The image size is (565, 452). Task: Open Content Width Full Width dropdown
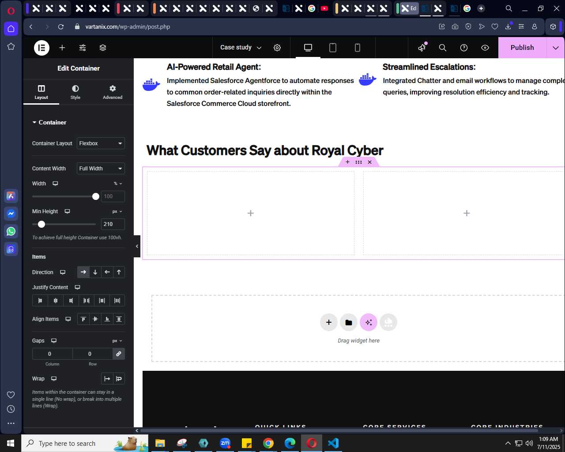[x=101, y=169]
